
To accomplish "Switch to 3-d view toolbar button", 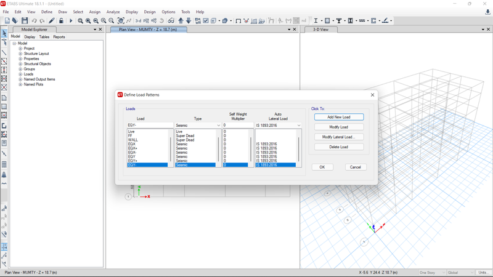I will (x=138, y=21).
